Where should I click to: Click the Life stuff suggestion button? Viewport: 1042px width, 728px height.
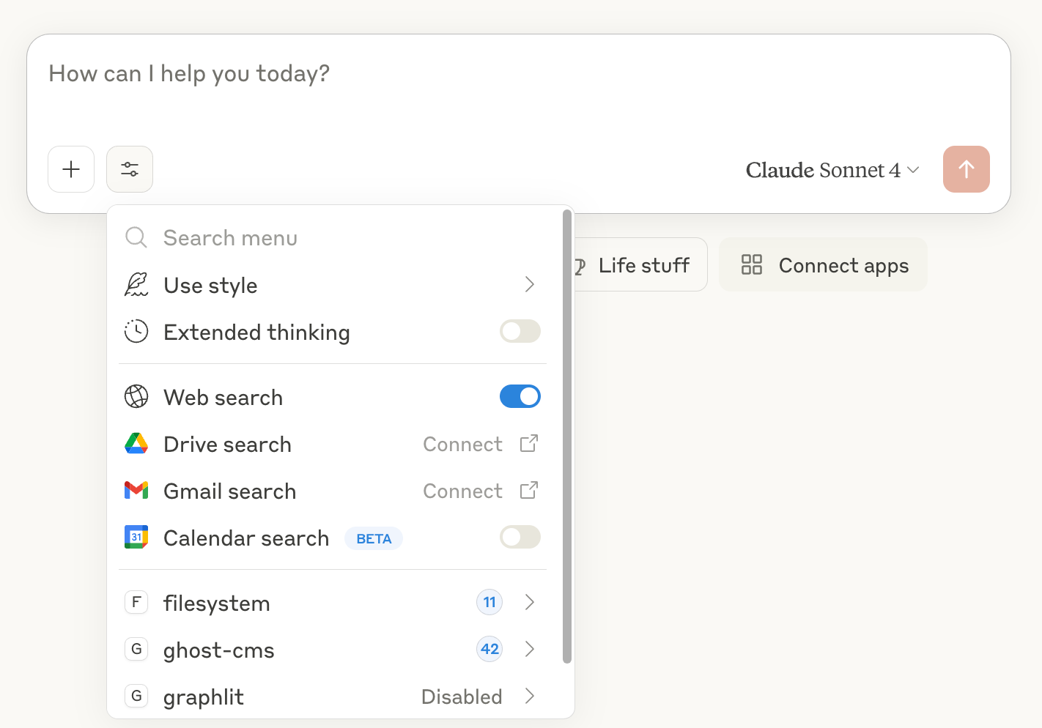coord(640,264)
